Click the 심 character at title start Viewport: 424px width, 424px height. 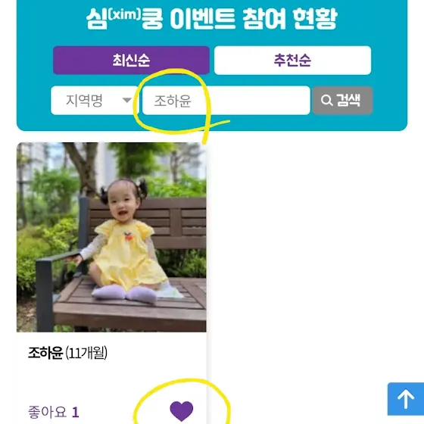pyautogui.click(x=97, y=18)
